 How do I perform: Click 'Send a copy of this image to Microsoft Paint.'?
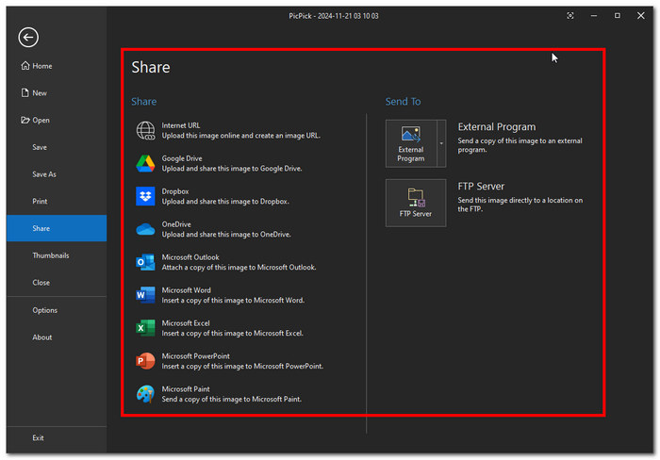point(232,399)
